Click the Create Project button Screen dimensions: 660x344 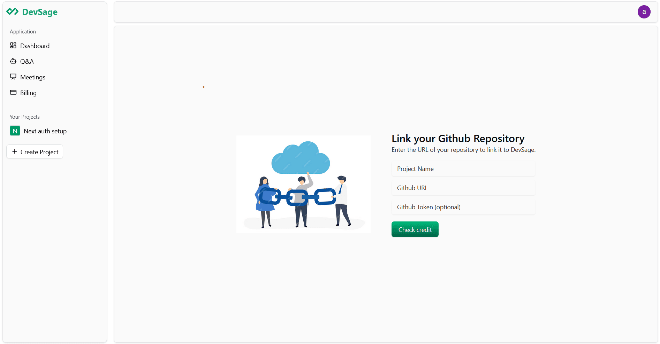(35, 151)
